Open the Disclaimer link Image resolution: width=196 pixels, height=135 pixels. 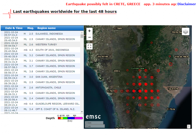[x=187, y=4]
